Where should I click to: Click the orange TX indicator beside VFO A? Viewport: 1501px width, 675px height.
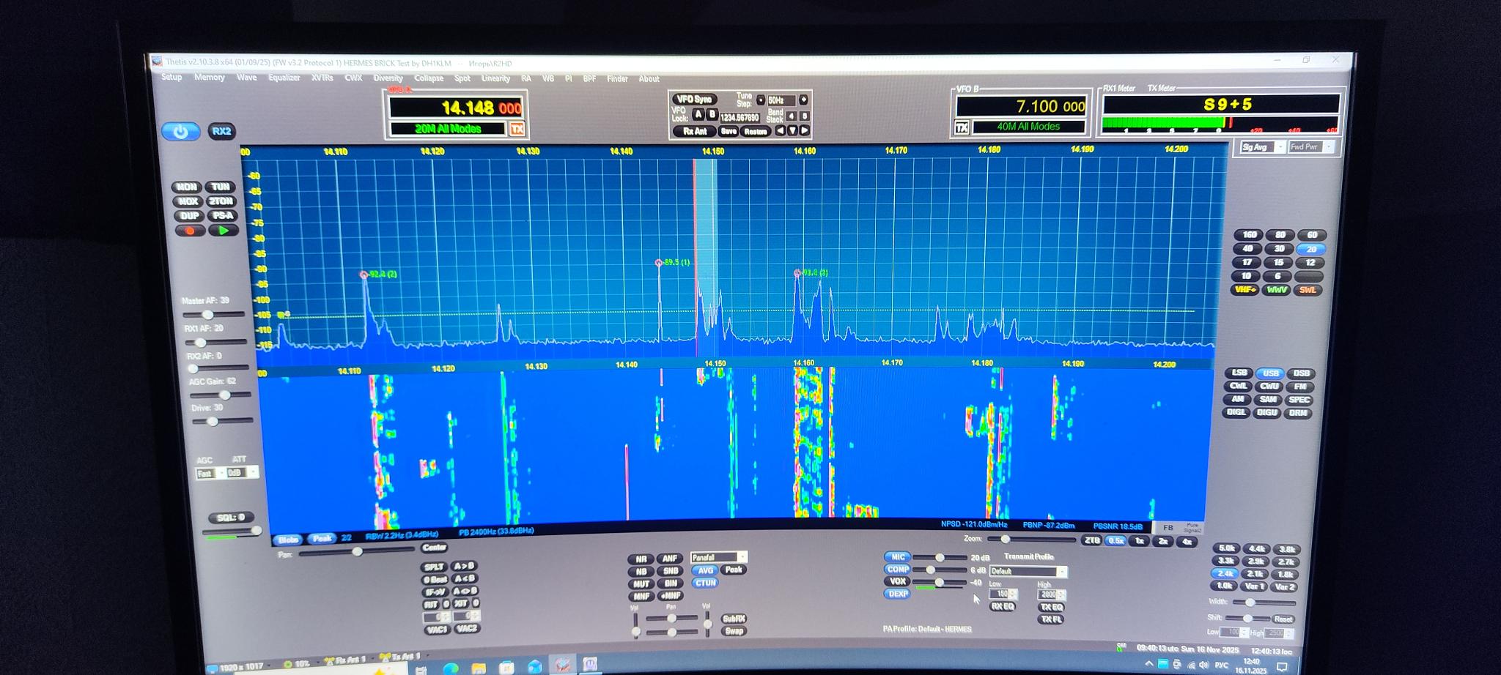(x=517, y=129)
